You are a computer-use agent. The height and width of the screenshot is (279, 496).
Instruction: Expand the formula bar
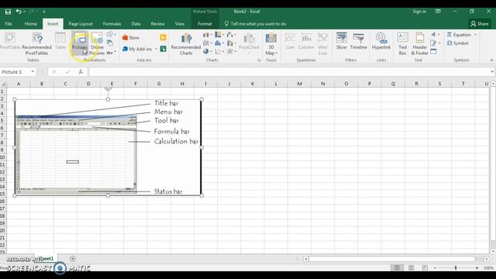pos(492,72)
